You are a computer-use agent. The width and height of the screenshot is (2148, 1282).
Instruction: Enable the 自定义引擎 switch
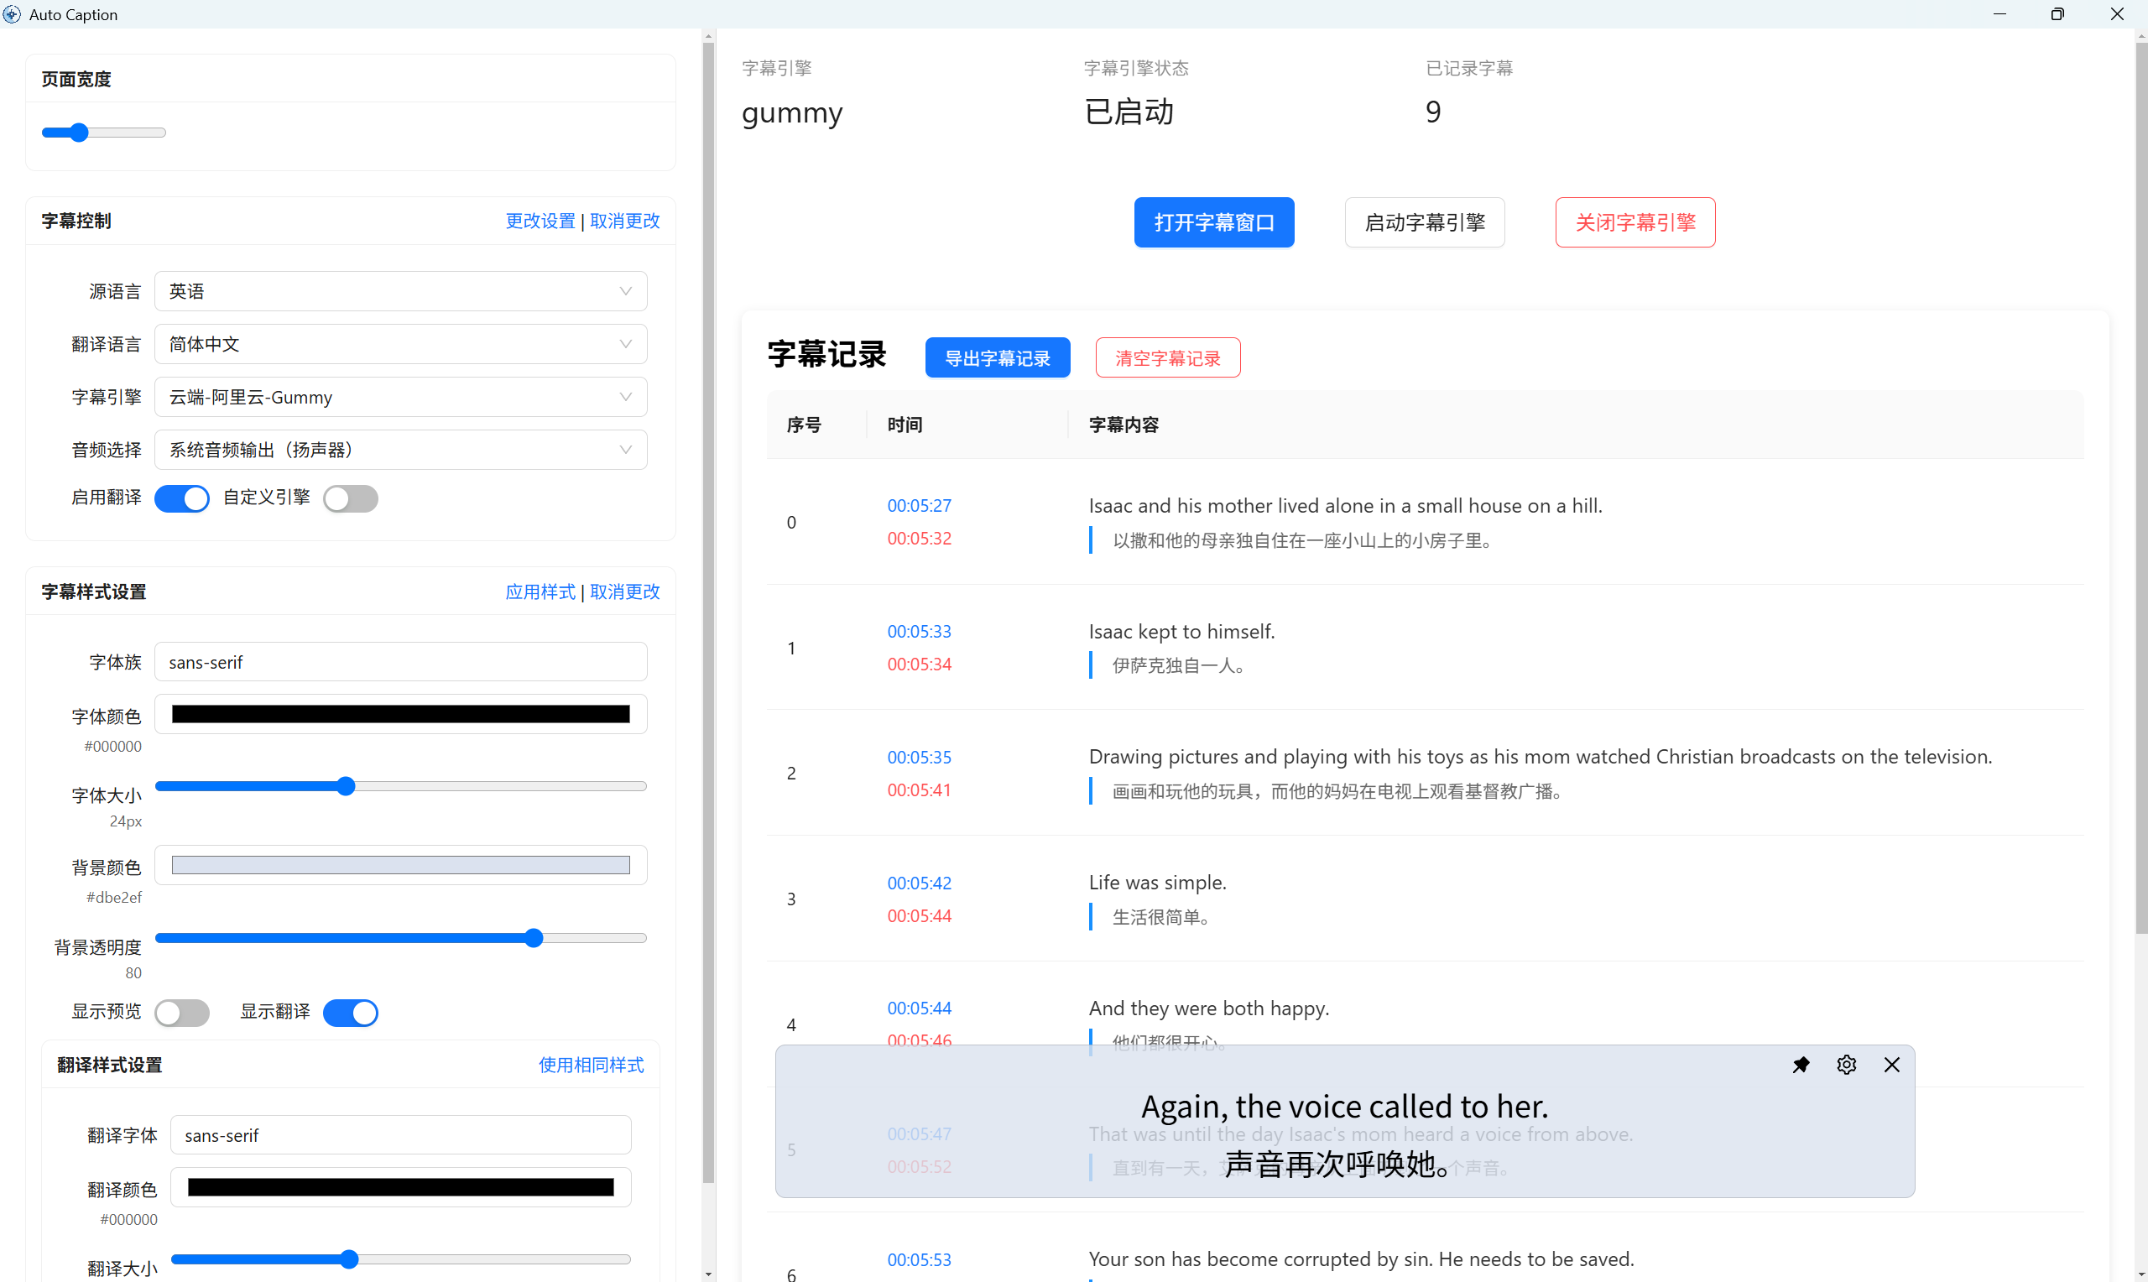tap(351, 498)
